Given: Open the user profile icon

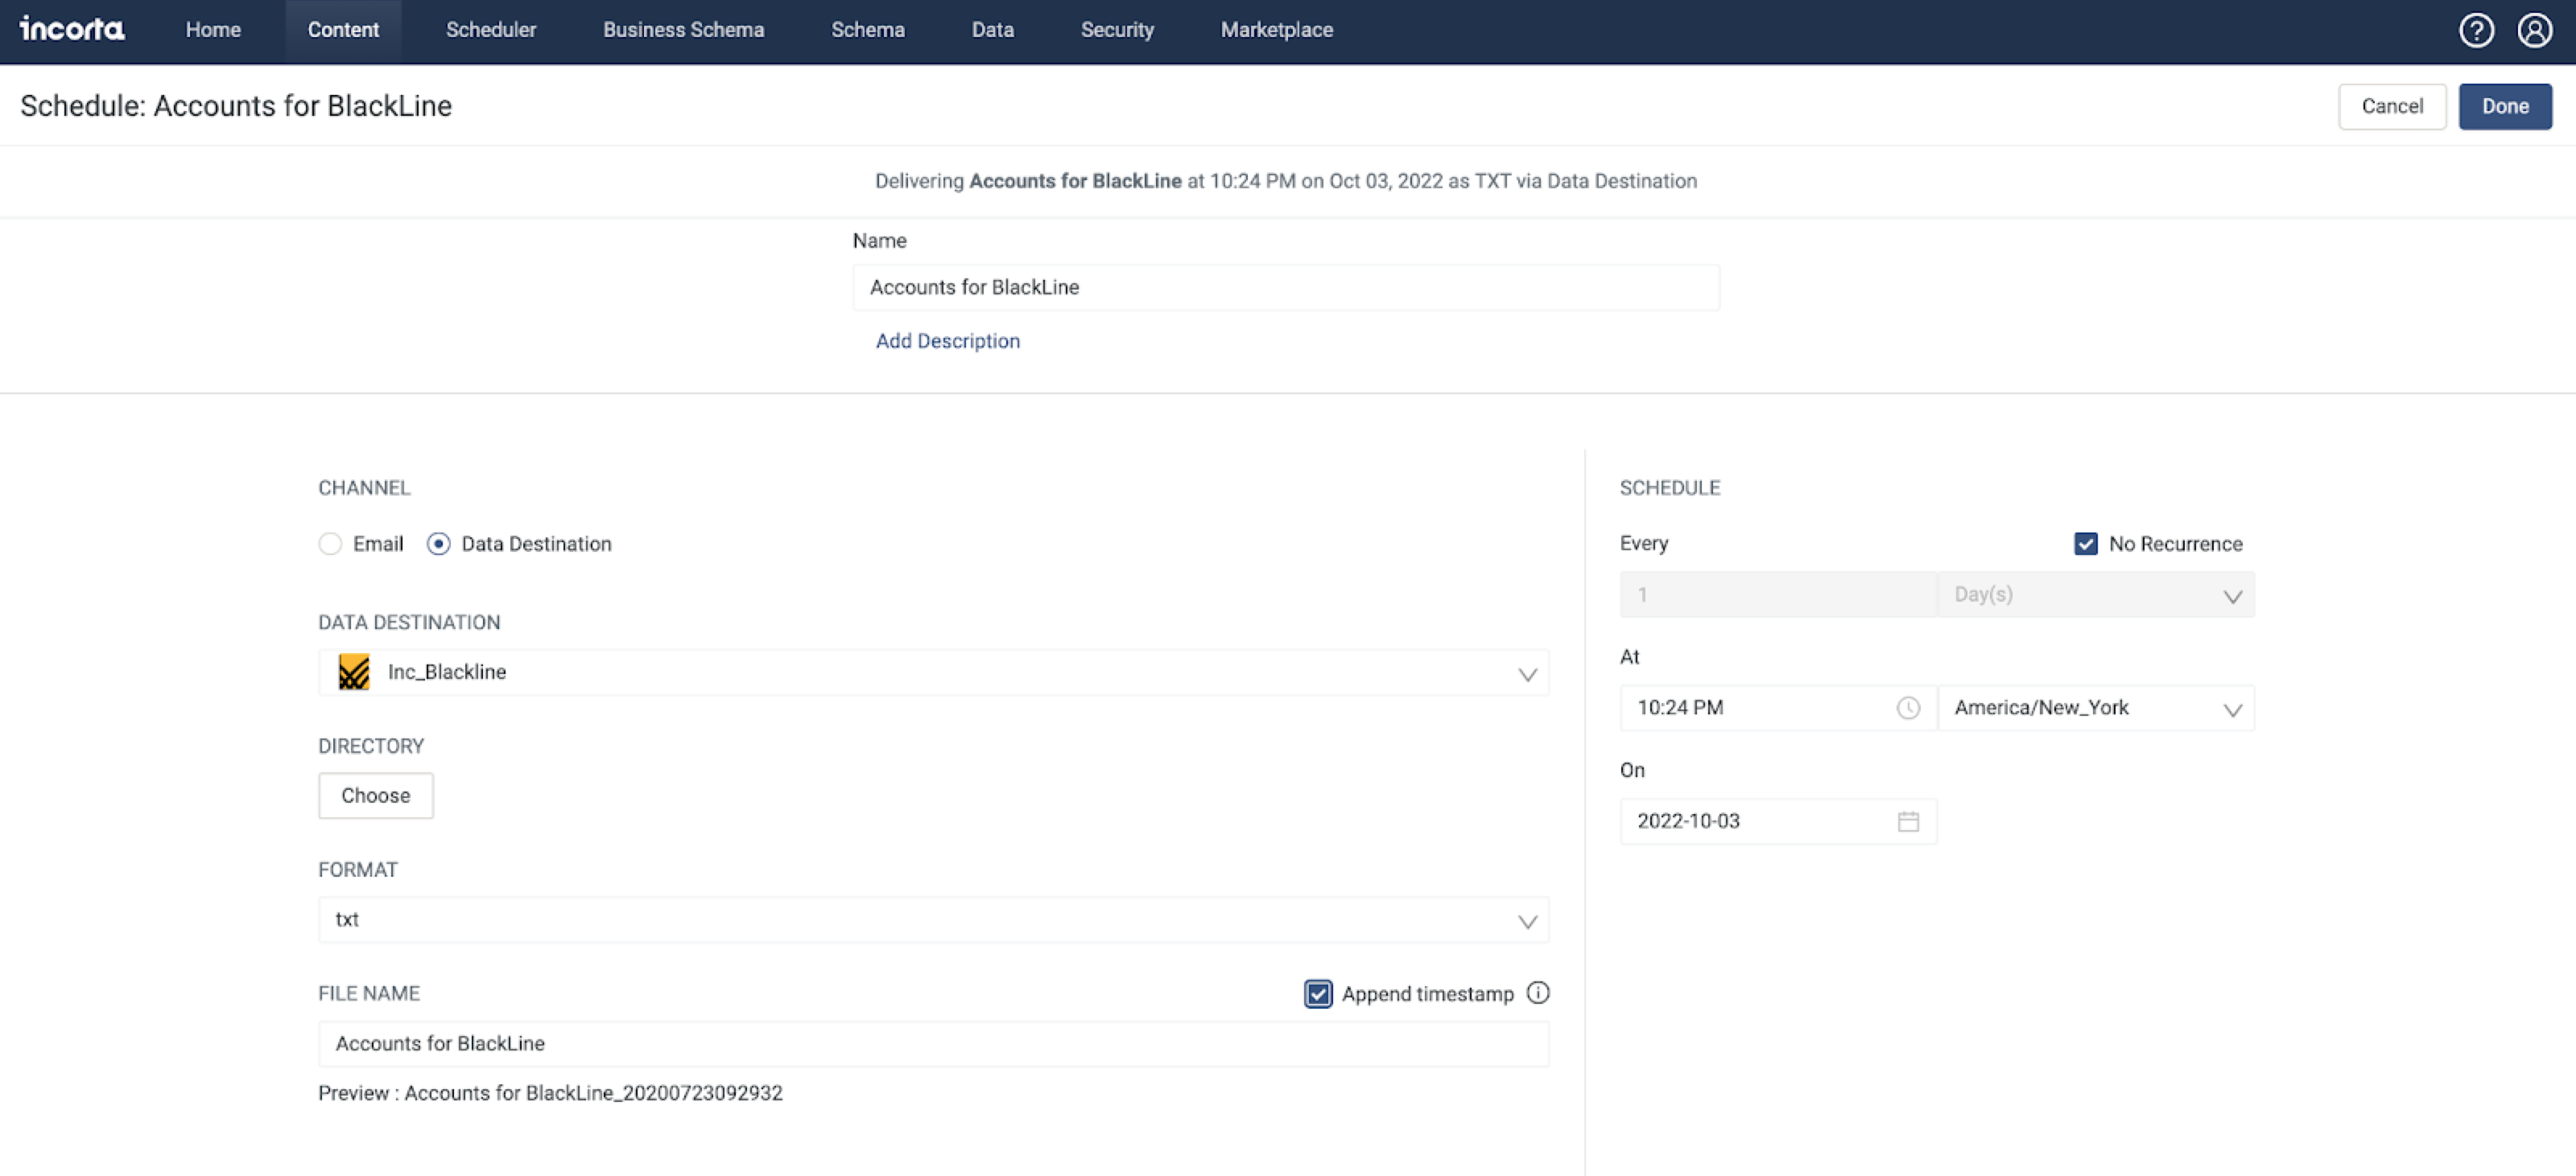Looking at the screenshot, I should 2535,30.
